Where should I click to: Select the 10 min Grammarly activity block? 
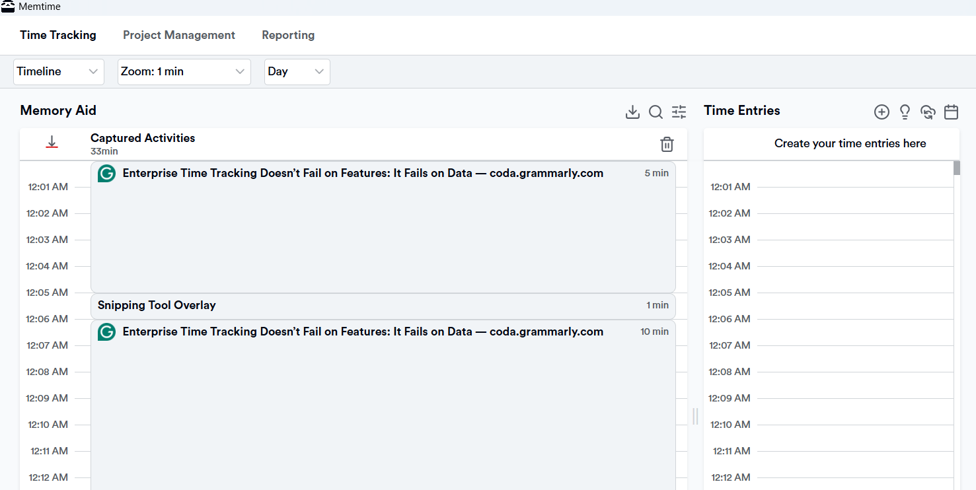[x=383, y=405]
